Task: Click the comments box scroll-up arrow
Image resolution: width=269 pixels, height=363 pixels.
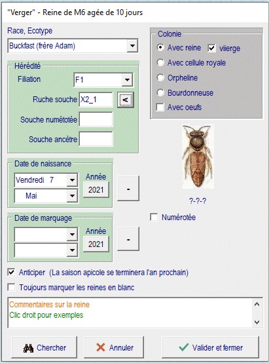Action: [x=257, y=304]
